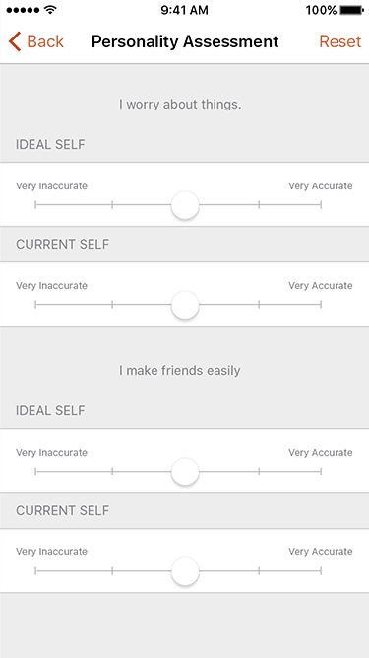Screen dimensions: 369x658
Task: Set friends Ideal Self slider to rightmost tick
Action: (x=321, y=472)
